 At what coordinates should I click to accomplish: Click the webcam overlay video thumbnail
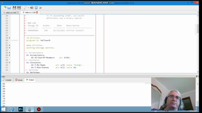[x=173, y=94]
